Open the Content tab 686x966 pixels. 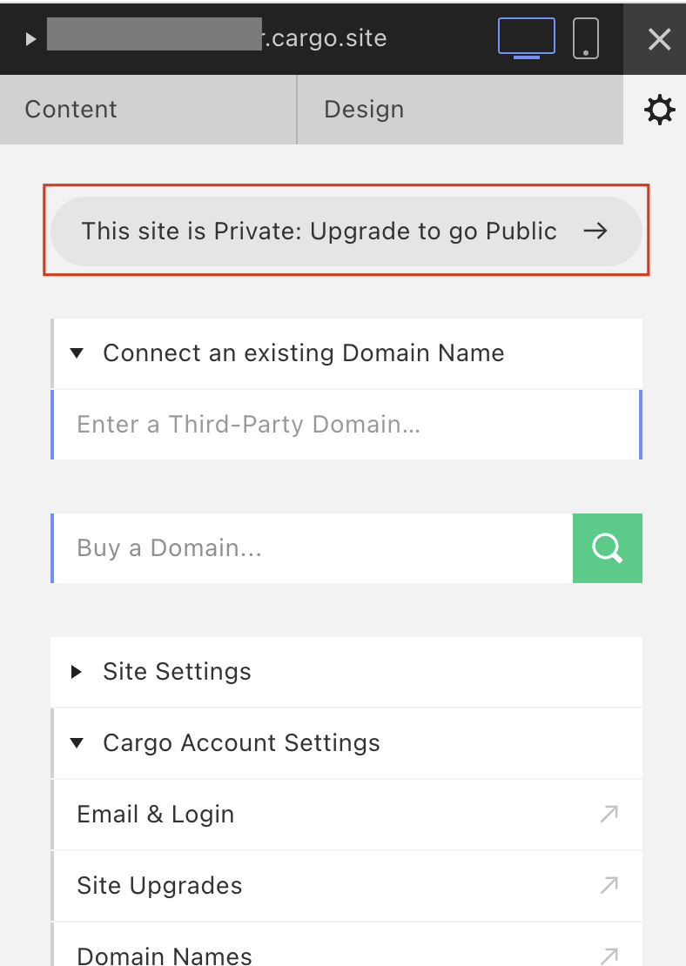[x=148, y=110]
